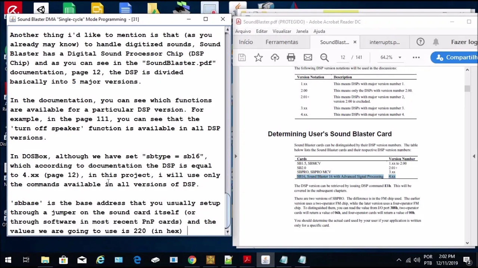
Task: Open Internet Explorer from the taskbar
Action: point(100,260)
